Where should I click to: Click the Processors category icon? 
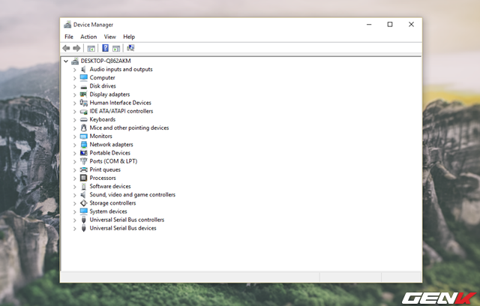point(84,178)
